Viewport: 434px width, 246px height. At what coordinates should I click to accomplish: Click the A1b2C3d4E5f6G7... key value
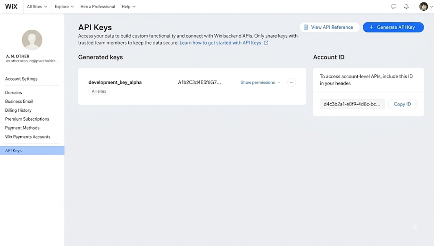pos(200,82)
